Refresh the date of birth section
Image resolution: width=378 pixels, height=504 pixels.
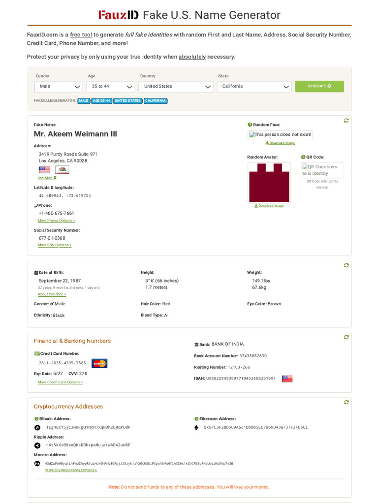[346, 265]
